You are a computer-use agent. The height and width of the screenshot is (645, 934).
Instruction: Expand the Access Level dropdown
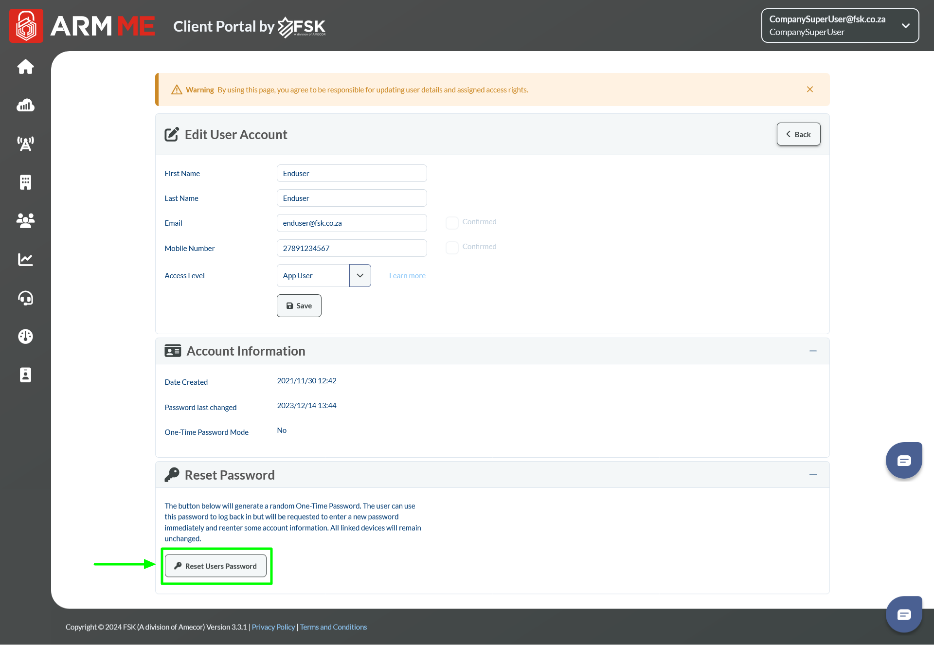point(360,276)
